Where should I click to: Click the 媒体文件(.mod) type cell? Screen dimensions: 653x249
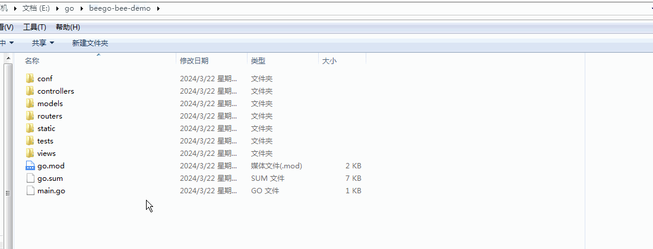coord(277,166)
